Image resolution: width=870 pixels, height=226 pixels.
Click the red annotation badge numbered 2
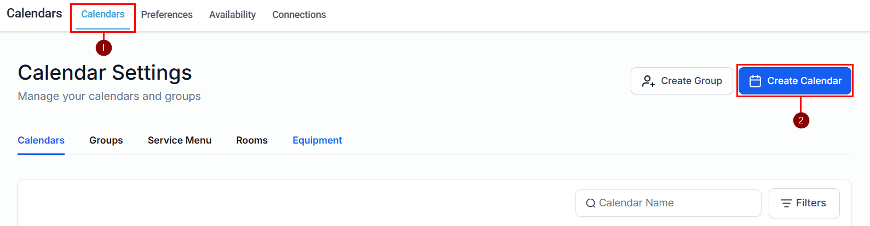pos(801,120)
